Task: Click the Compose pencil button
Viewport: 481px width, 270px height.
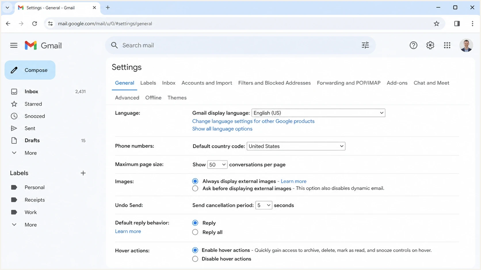Action: pos(30,70)
